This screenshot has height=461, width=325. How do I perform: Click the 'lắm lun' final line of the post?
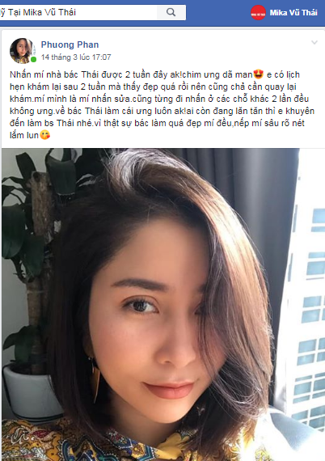pos(24,135)
